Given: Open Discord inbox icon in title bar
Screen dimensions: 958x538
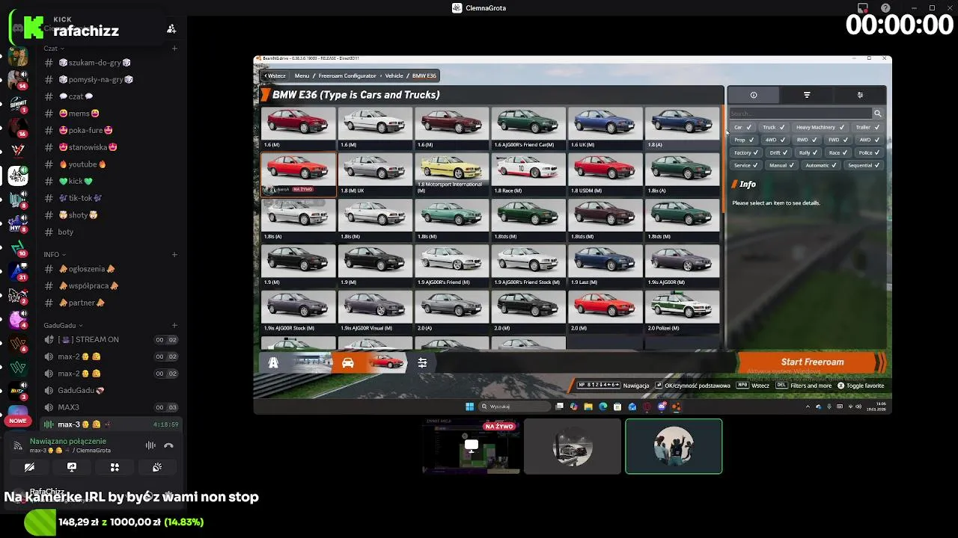Looking at the screenshot, I should [863, 8].
